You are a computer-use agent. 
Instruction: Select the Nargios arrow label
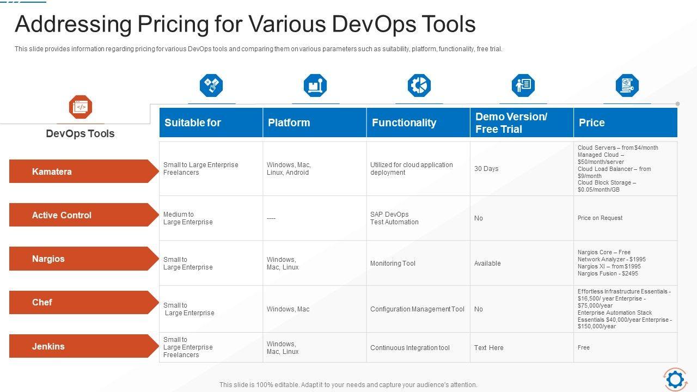[84, 259]
